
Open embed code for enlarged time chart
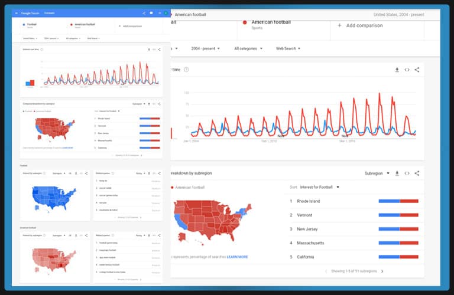click(407, 70)
